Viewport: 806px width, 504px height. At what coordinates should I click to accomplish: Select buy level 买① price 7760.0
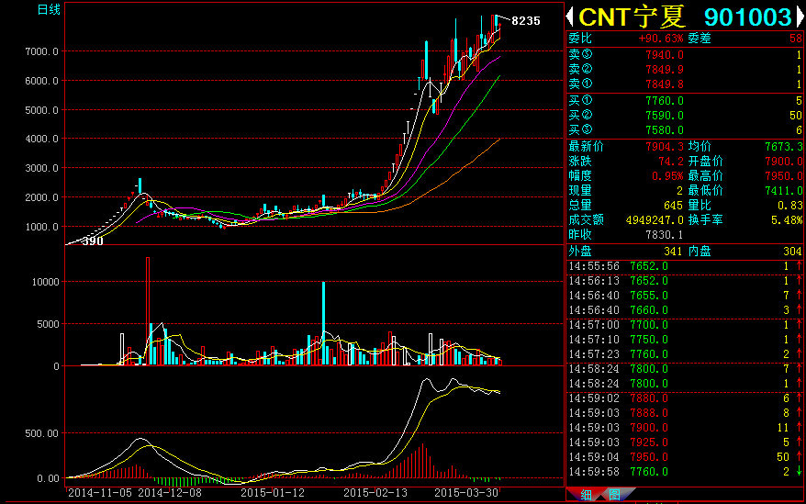665,101
